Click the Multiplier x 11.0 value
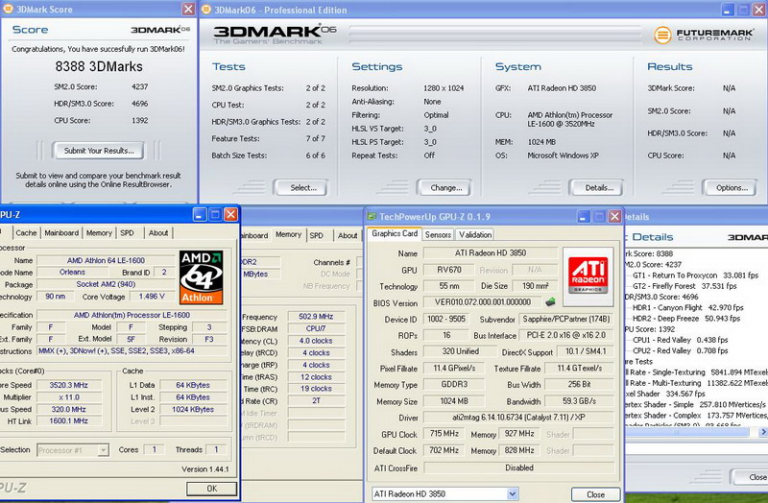This screenshot has width=768, height=503. (x=68, y=397)
